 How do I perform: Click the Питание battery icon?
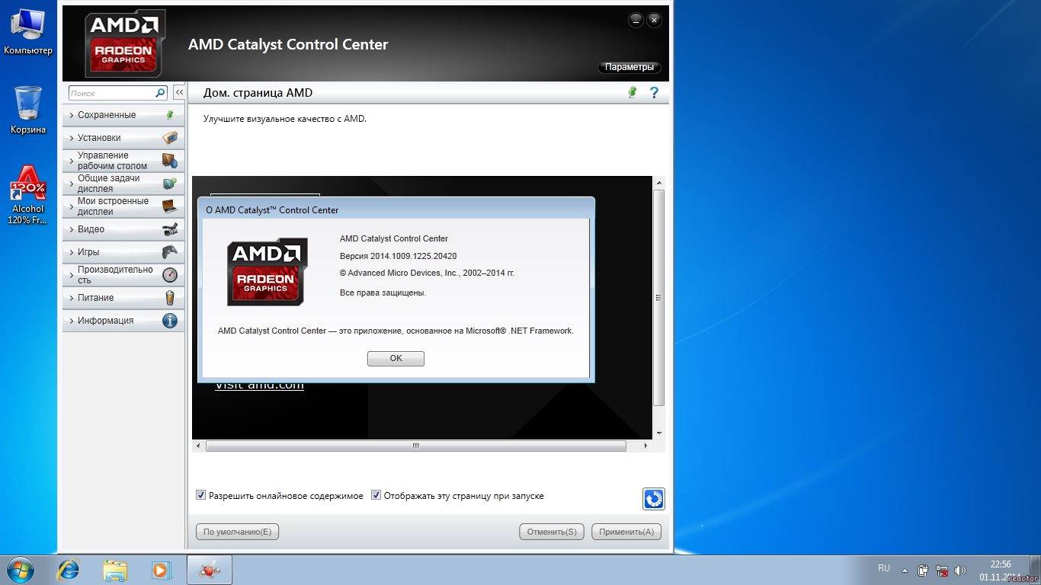pyautogui.click(x=169, y=298)
